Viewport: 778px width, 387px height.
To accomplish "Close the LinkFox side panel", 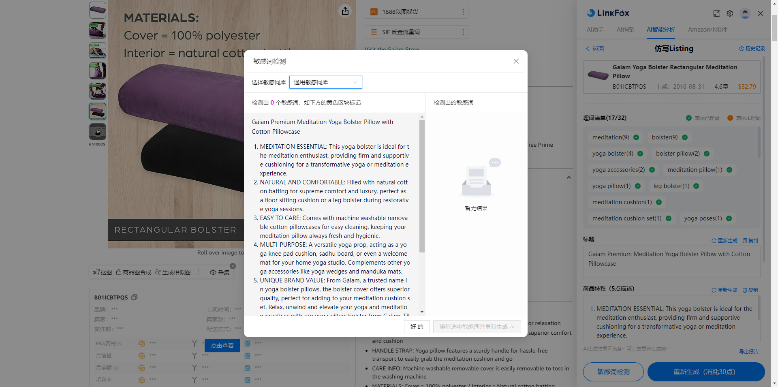I will tap(761, 13).
